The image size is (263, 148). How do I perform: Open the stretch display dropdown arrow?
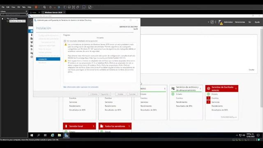click(x=93, y=7)
